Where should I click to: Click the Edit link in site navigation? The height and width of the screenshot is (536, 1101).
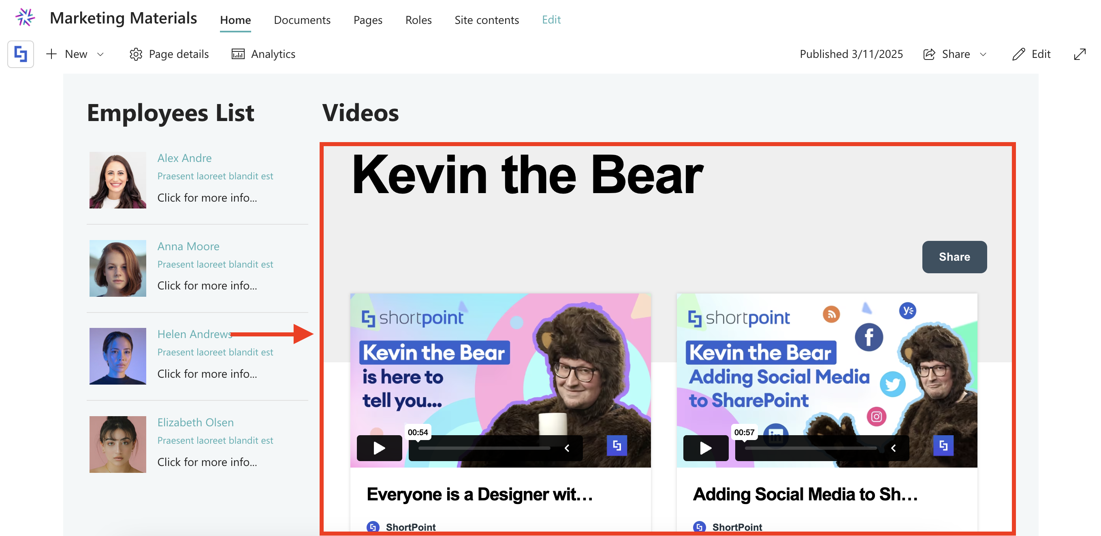click(551, 20)
